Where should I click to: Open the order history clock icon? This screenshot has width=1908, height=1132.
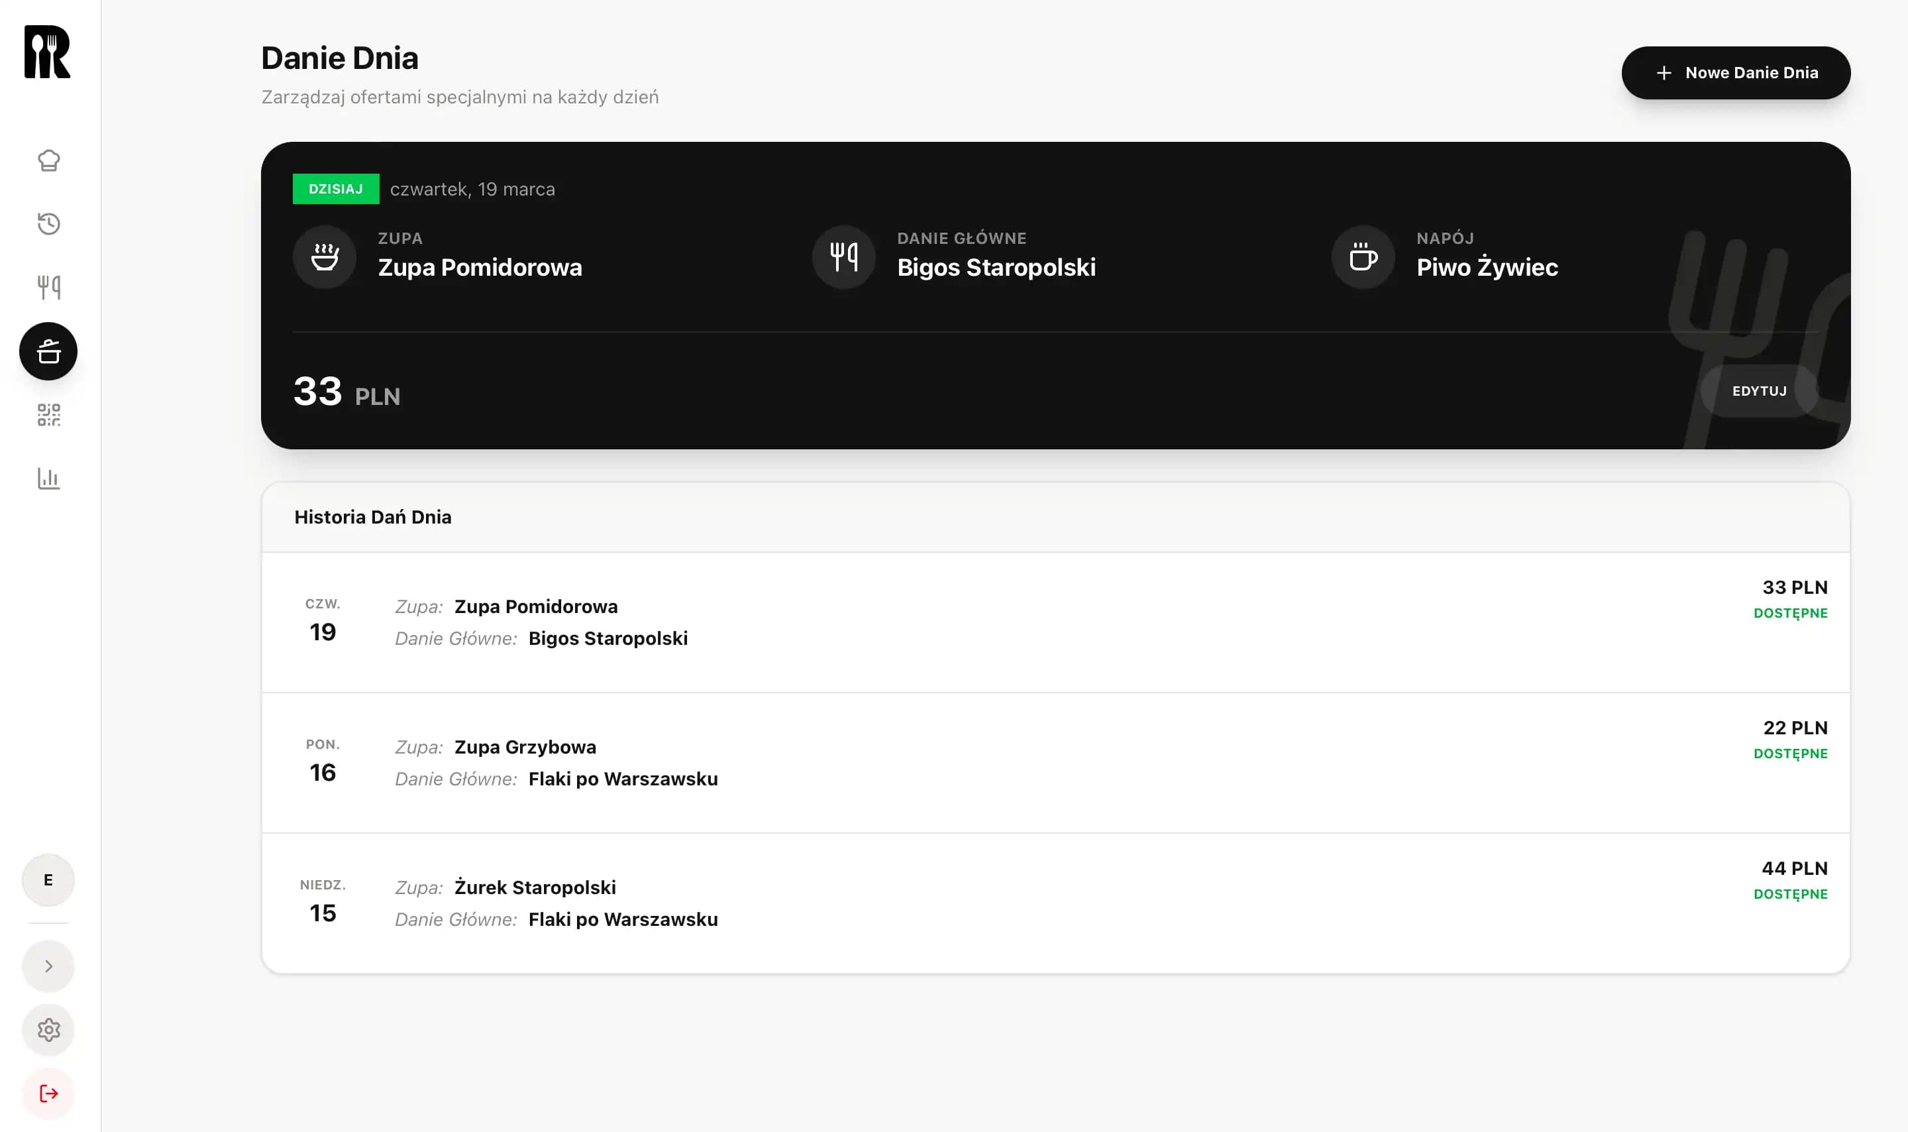click(x=49, y=223)
